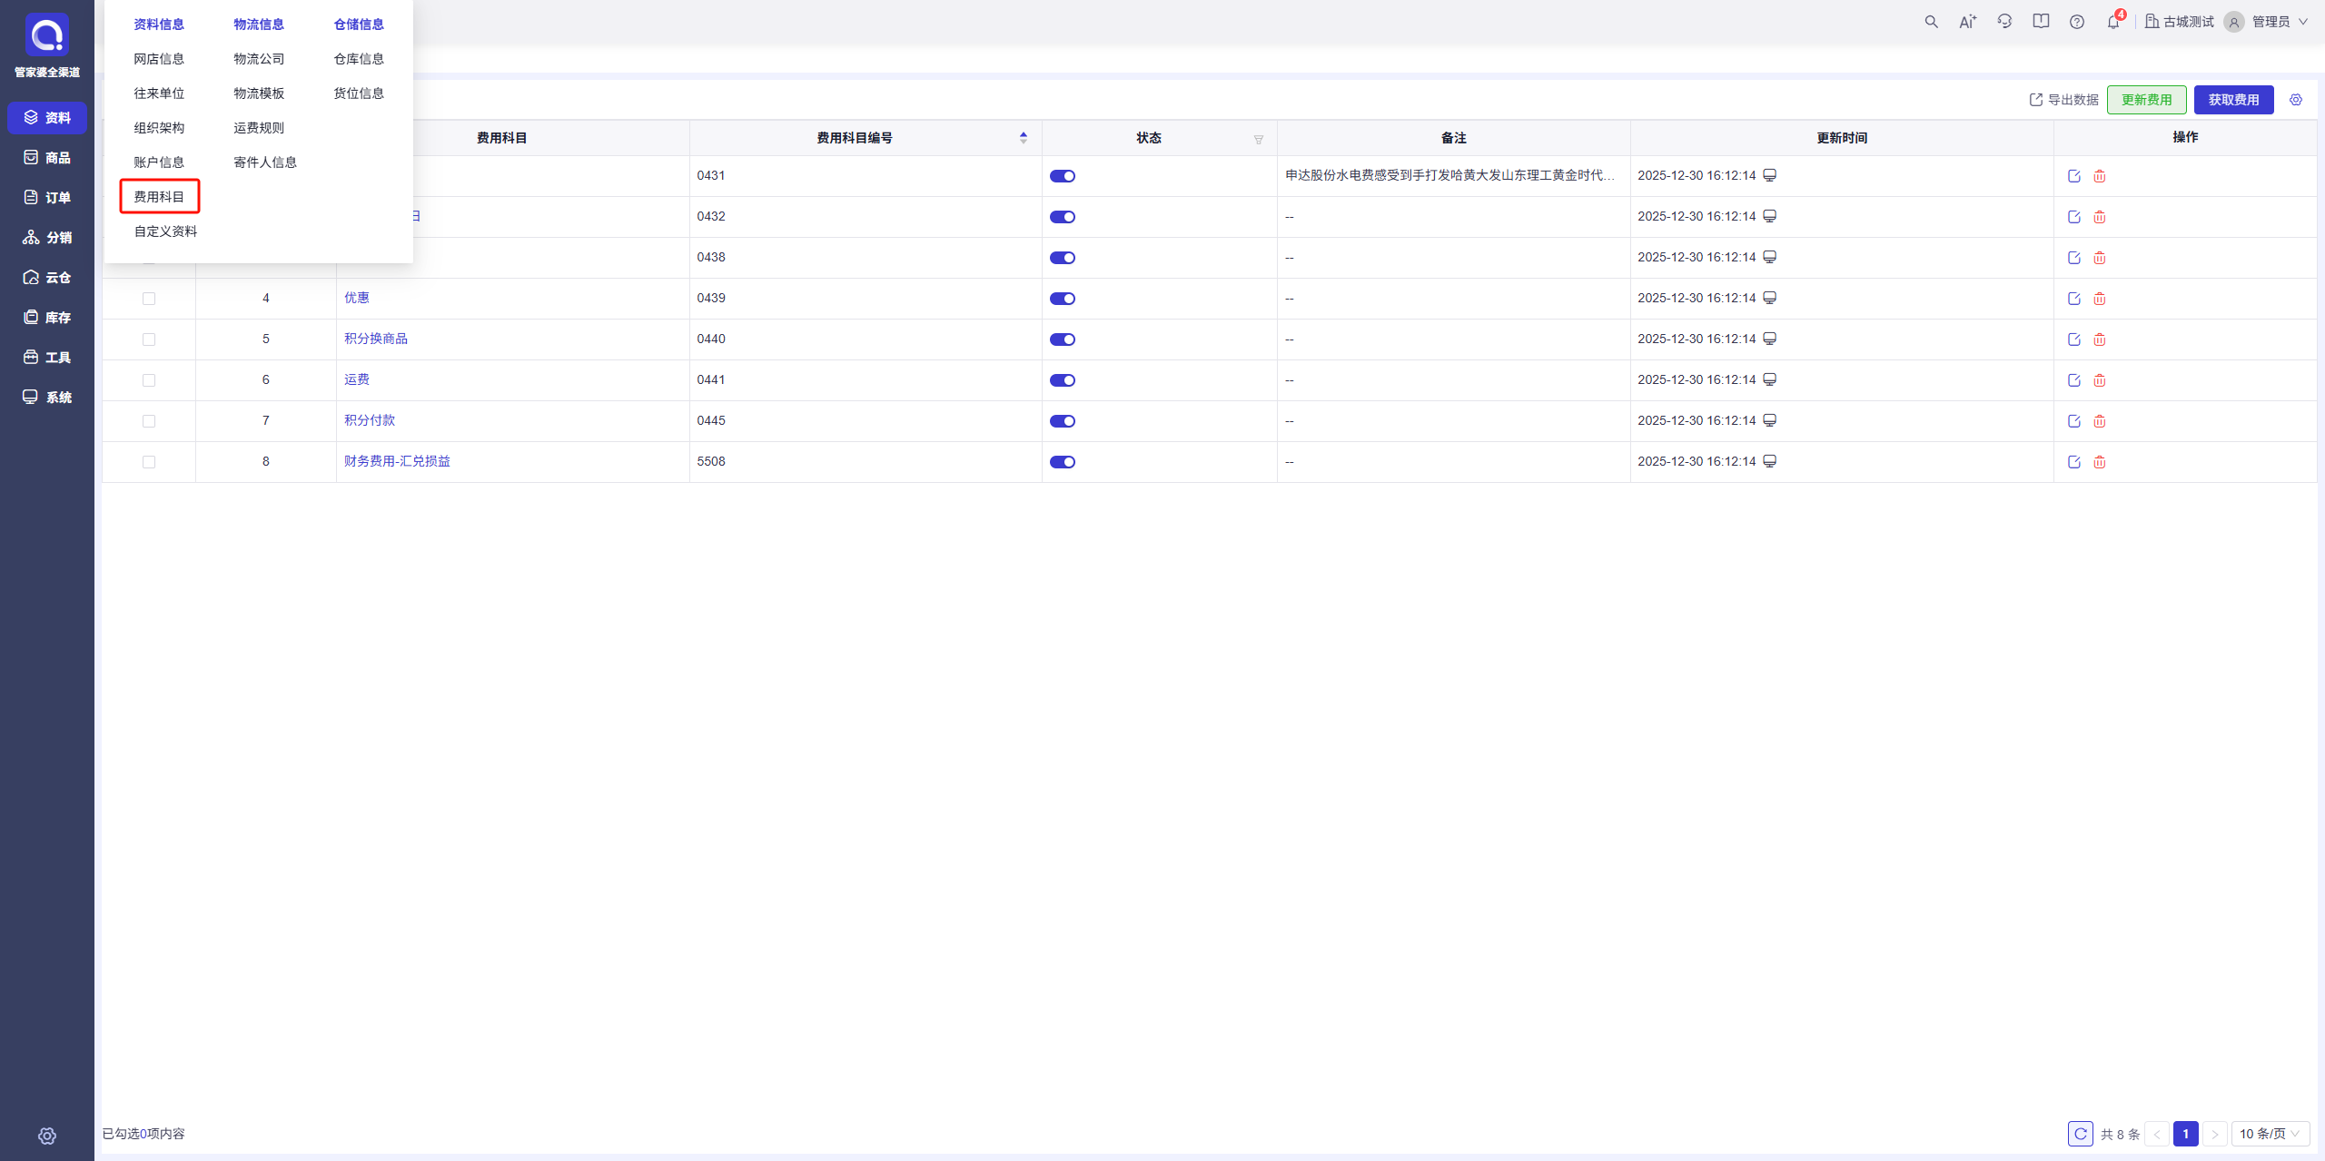Toggle status switch for code 0432
Image resolution: width=2325 pixels, height=1161 pixels.
1063,217
